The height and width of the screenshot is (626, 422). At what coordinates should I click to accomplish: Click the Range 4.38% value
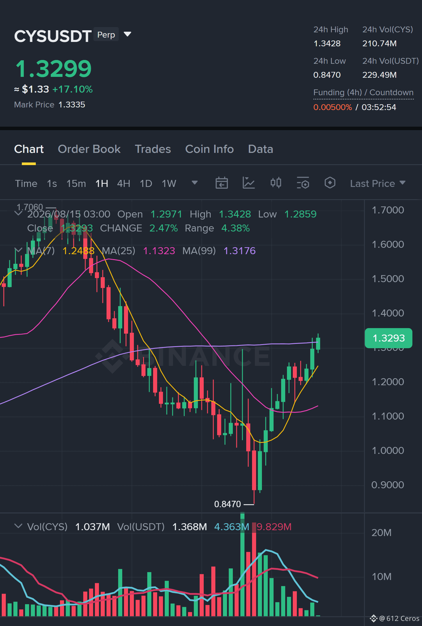[235, 228]
